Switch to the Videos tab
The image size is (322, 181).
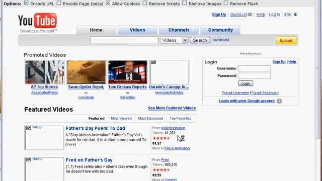click(x=137, y=30)
